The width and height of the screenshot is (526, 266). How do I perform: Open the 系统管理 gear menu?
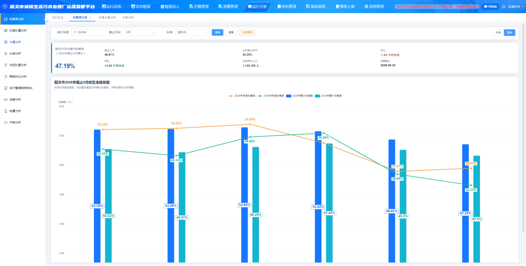[x=374, y=6]
